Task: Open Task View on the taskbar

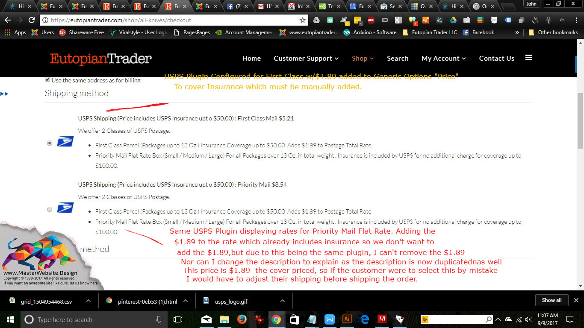Action: tap(178, 319)
